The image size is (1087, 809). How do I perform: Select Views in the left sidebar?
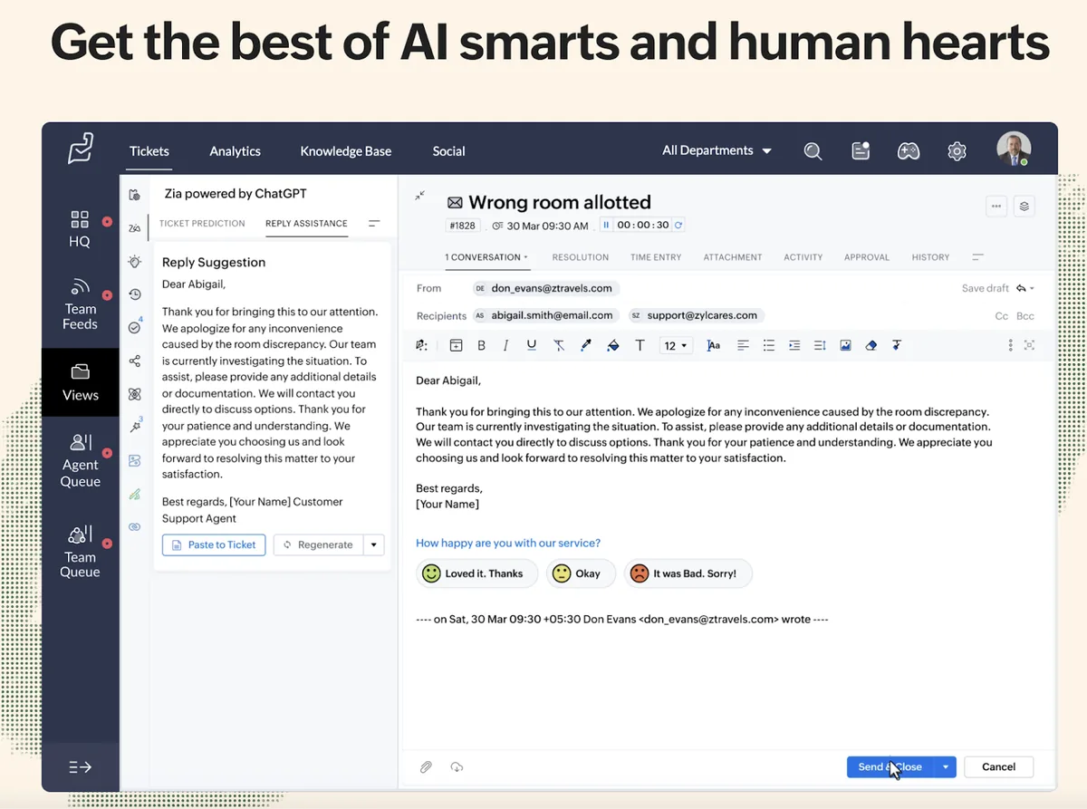[x=80, y=382]
